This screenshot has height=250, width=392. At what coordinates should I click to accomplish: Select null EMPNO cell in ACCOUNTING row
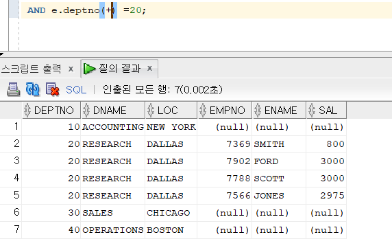coord(225,127)
